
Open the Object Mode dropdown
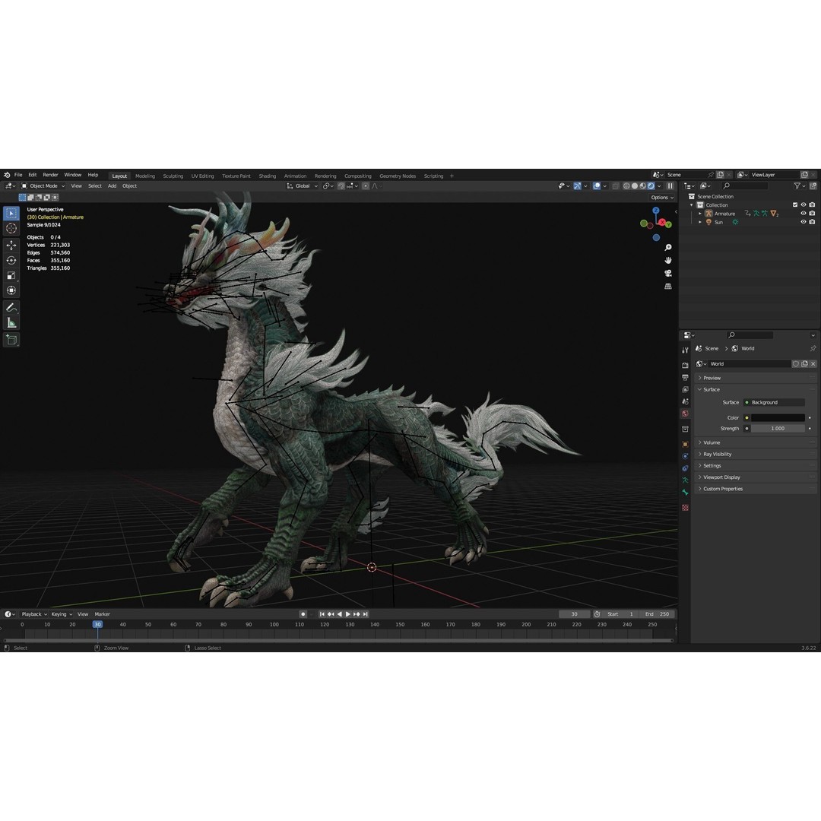43,186
